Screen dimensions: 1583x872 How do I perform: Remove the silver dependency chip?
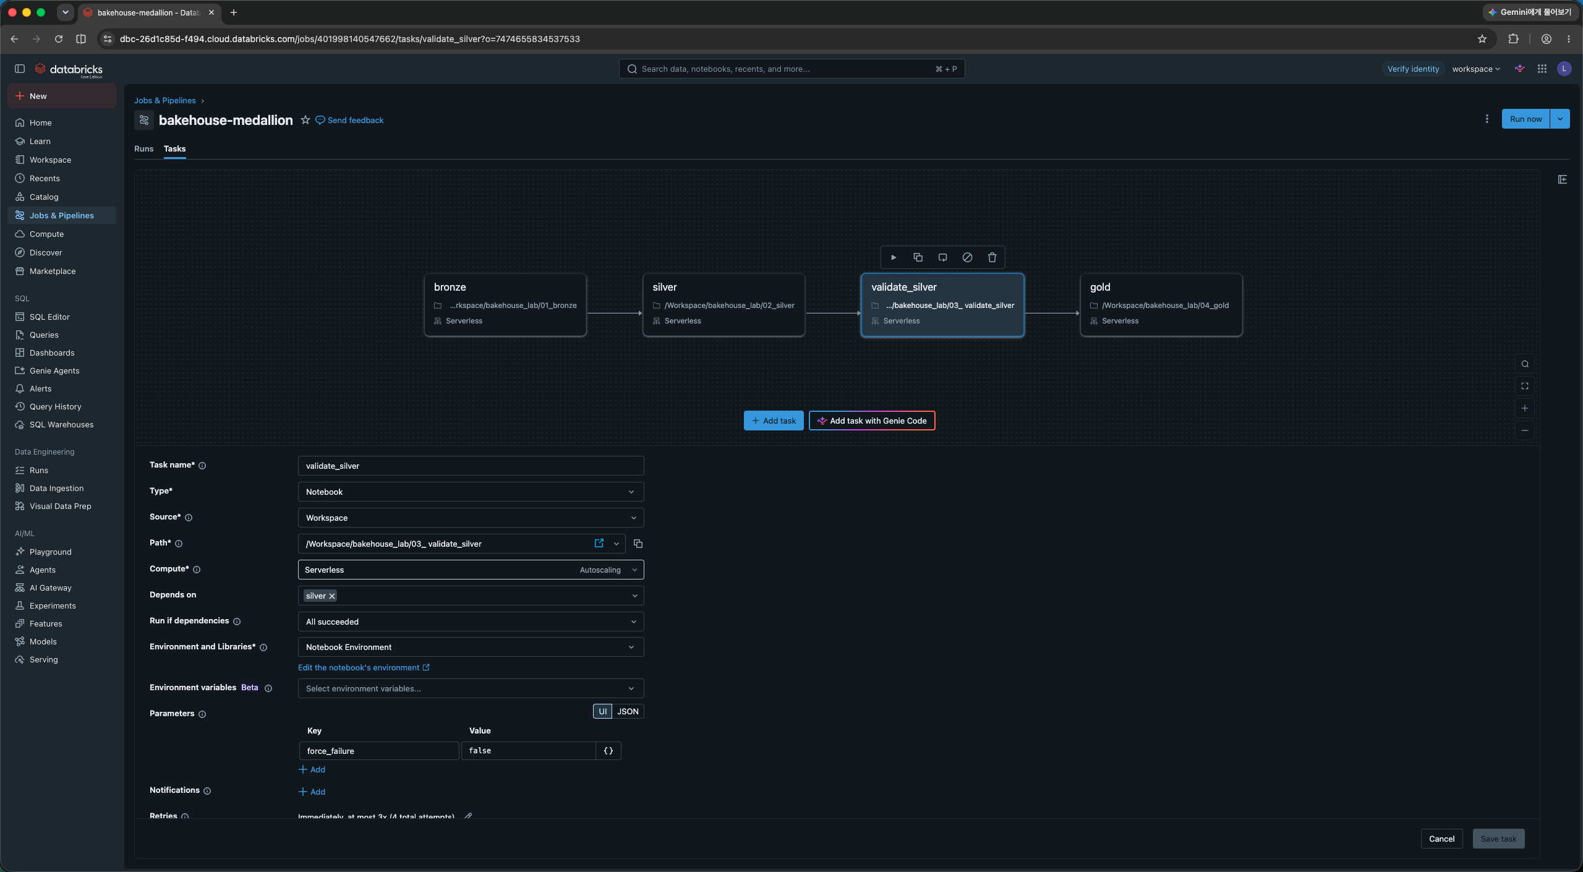[x=332, y=596]
